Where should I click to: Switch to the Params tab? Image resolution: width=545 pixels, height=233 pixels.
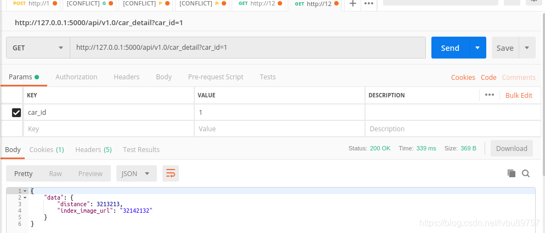point(24,77)
